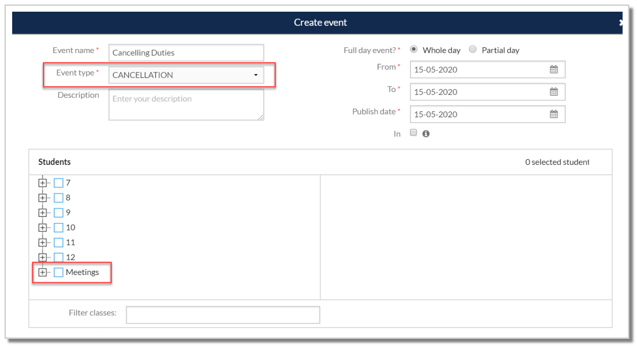Click the Description text area

point(186,105)
